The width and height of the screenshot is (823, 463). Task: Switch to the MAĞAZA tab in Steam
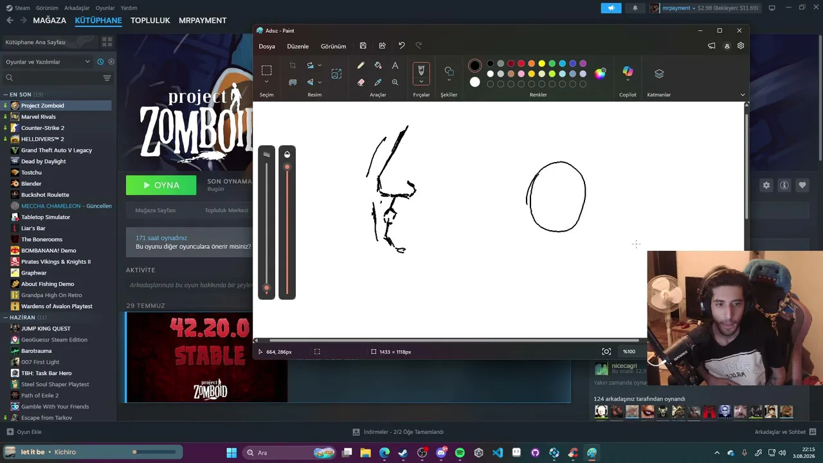point(50,21)
